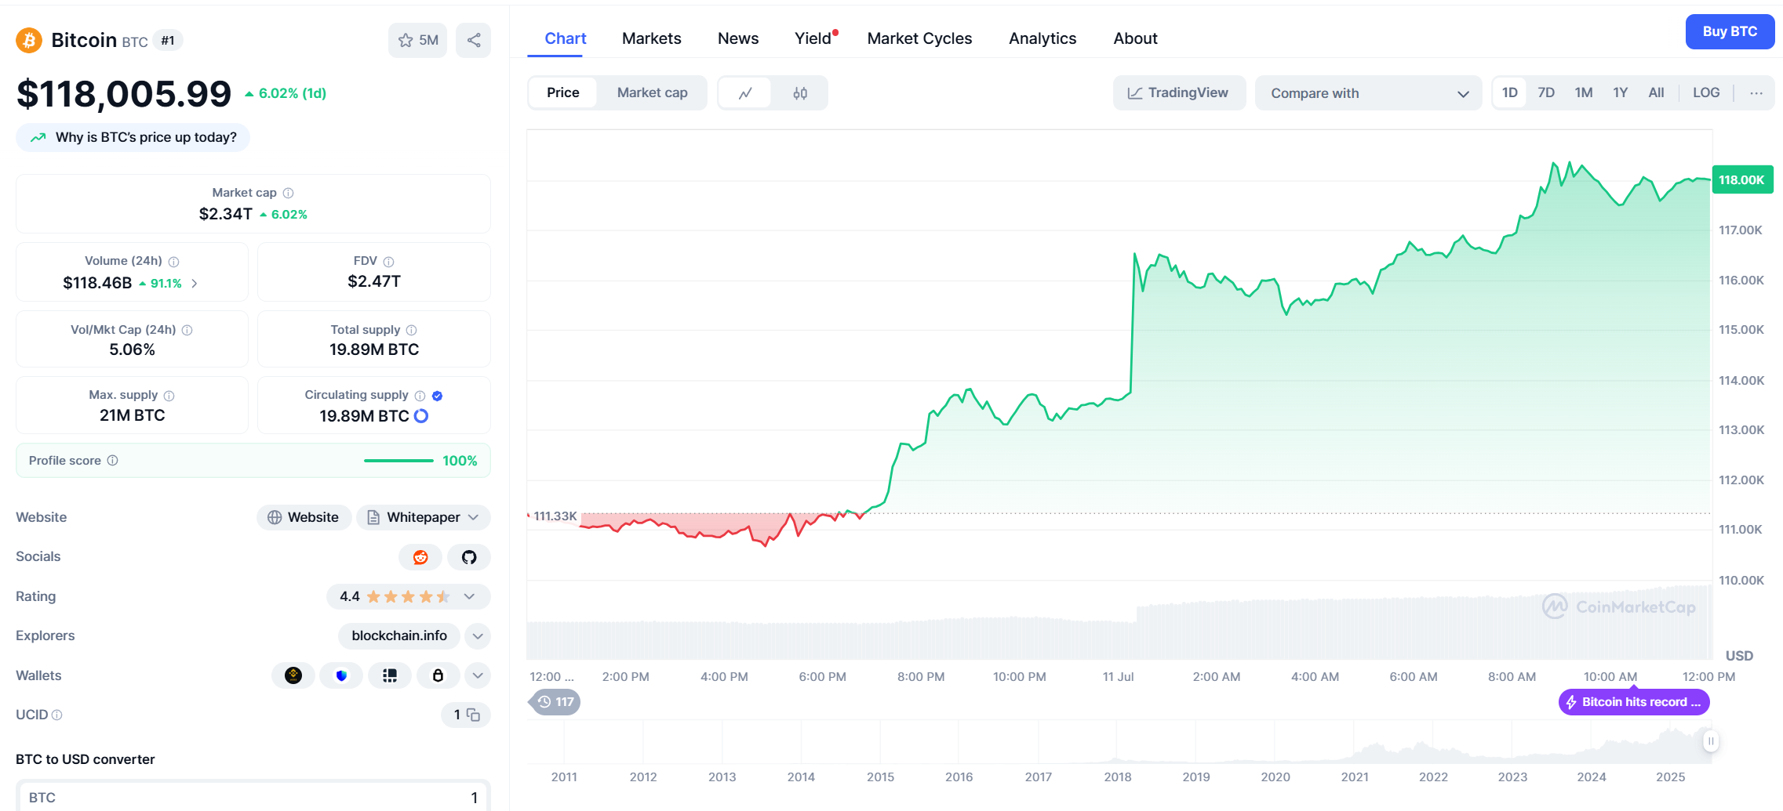Viewport: 1783px width, 811px height.
Task: Click the Total supply info icon
Action: pos(412,330)
